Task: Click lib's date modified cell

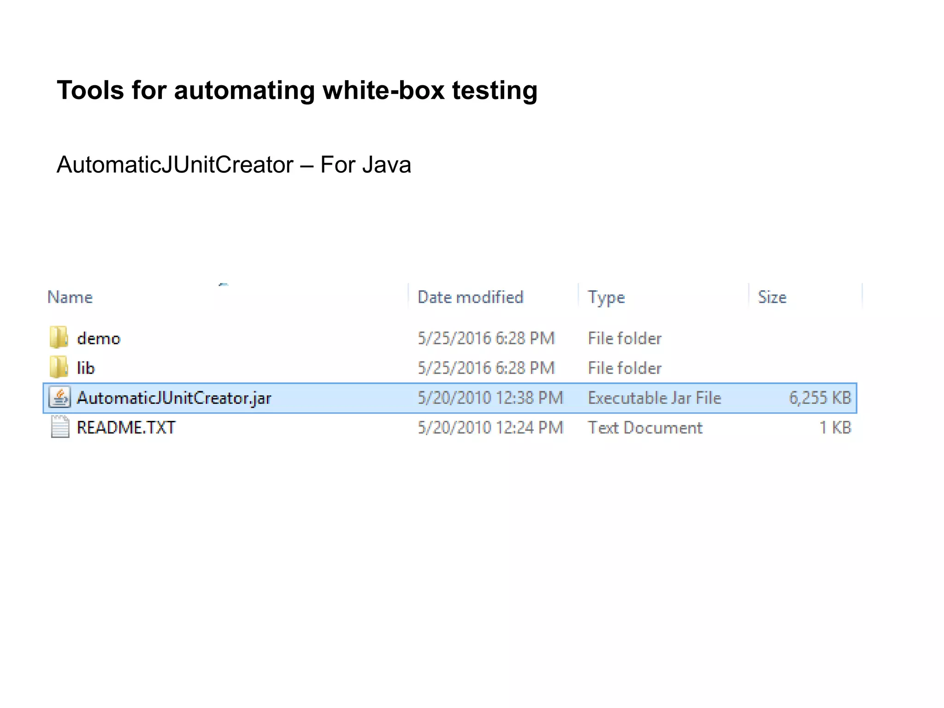Action: (486, 368)
